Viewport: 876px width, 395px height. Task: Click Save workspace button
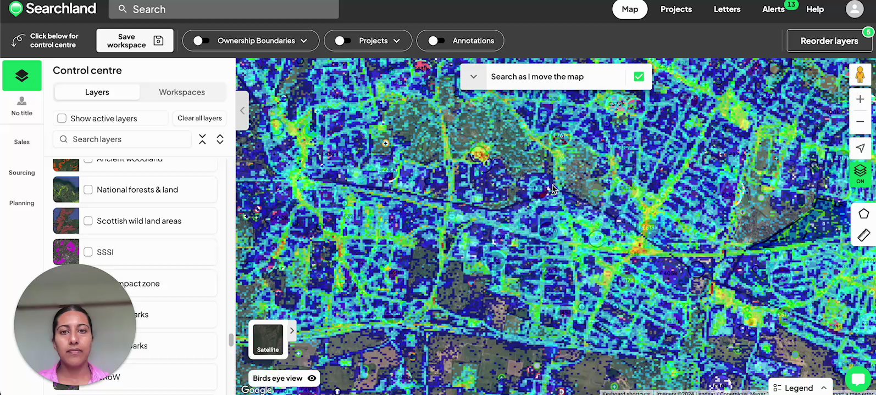pyautogui.click(x=135, y=41)
